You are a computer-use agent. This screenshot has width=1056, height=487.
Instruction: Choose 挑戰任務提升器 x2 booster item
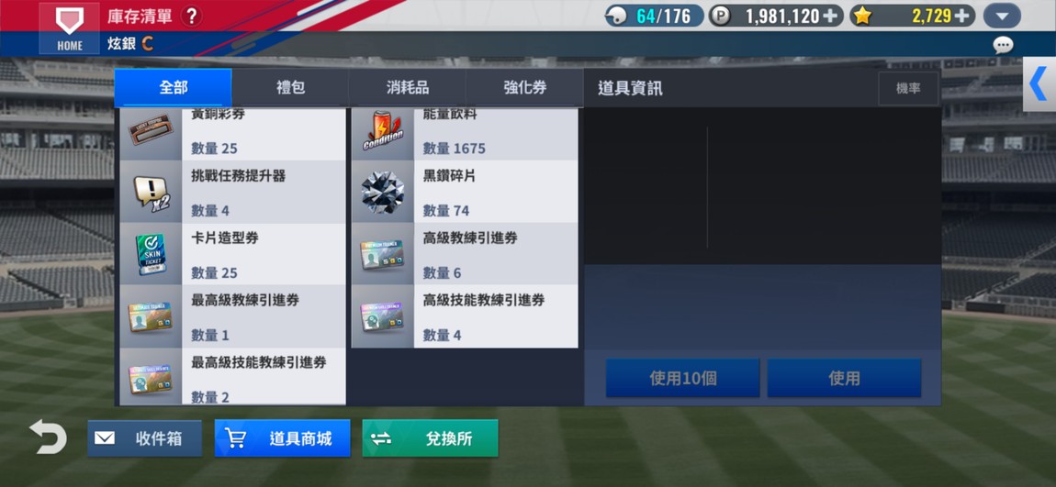232,192
